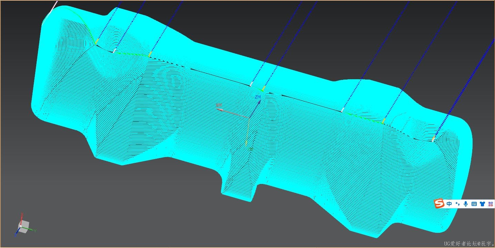This screenshot has width=495, height=248.
Task: Open the Sogou soft keyboard icon
Action: pos(474,204)
